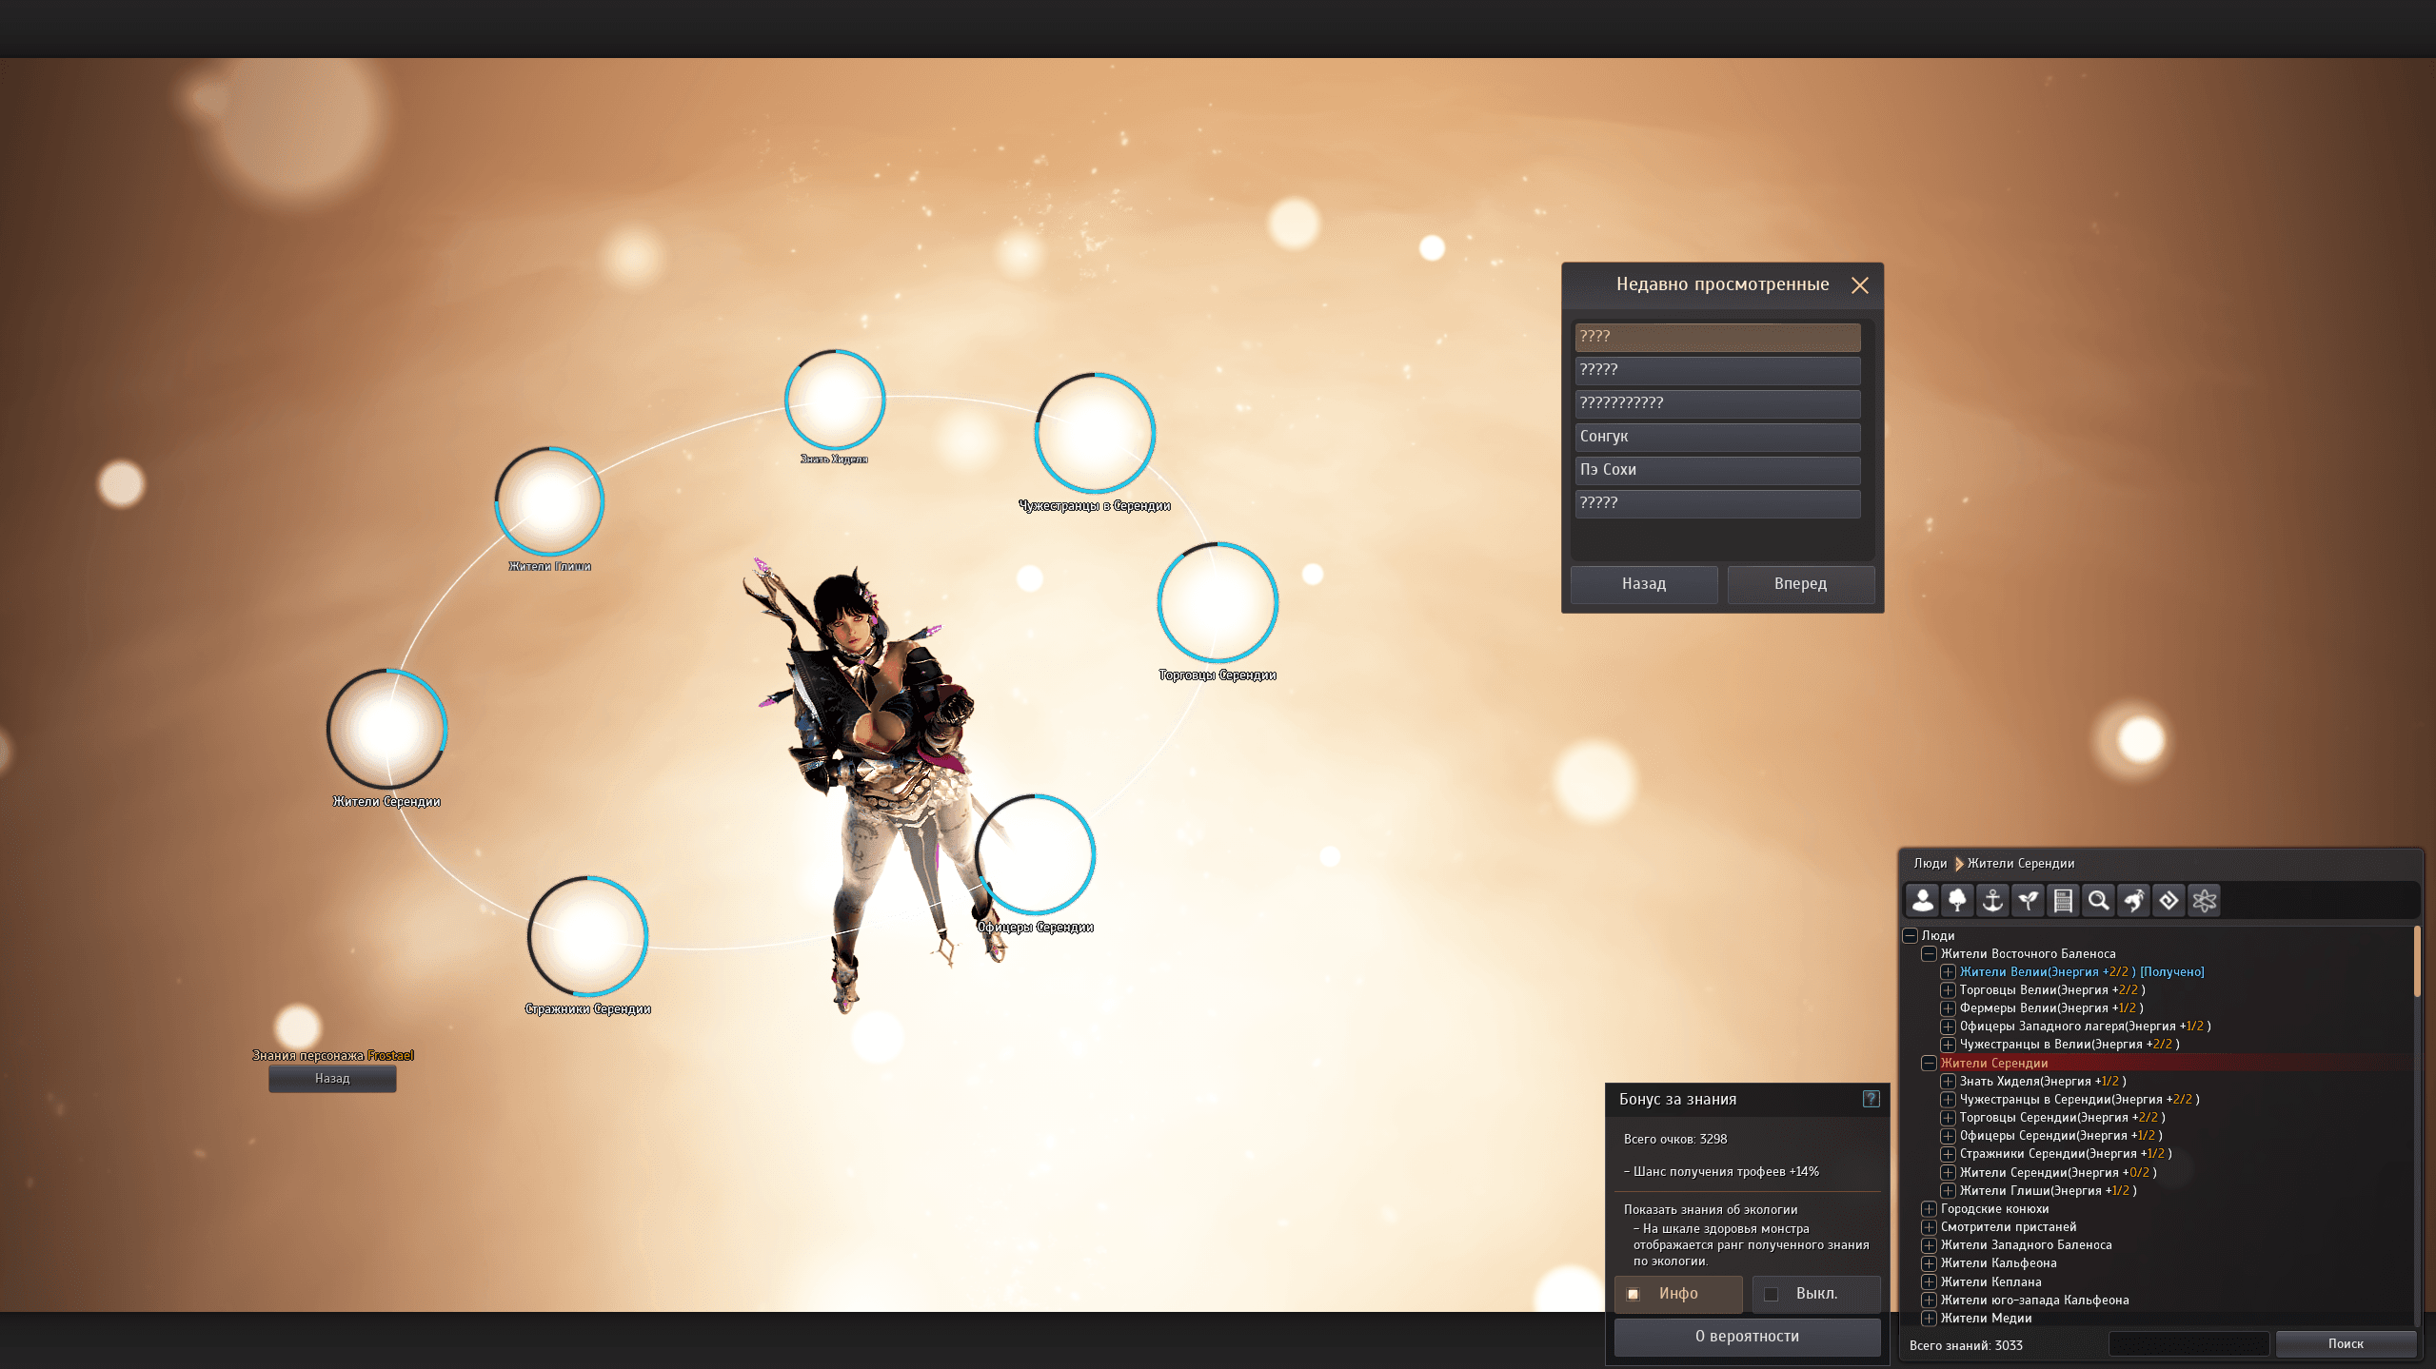Select the Жители Серендии knowledge orb
The height and width of the screenshot is (1369, 2436).
coord(386,729)
